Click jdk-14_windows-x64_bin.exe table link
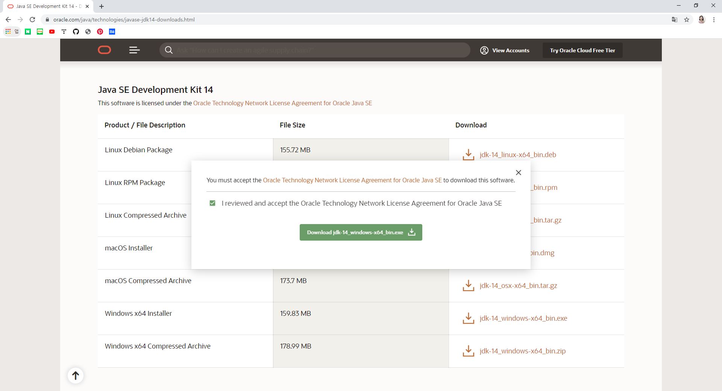 click(x=523, y=318)
